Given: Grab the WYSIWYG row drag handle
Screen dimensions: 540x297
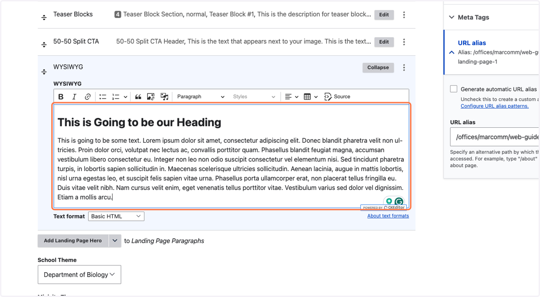Looking at the screenshot, I should tap(44, 72).
